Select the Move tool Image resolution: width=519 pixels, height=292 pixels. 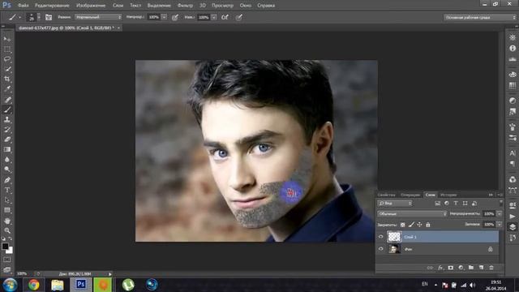[x=7, y=39]
